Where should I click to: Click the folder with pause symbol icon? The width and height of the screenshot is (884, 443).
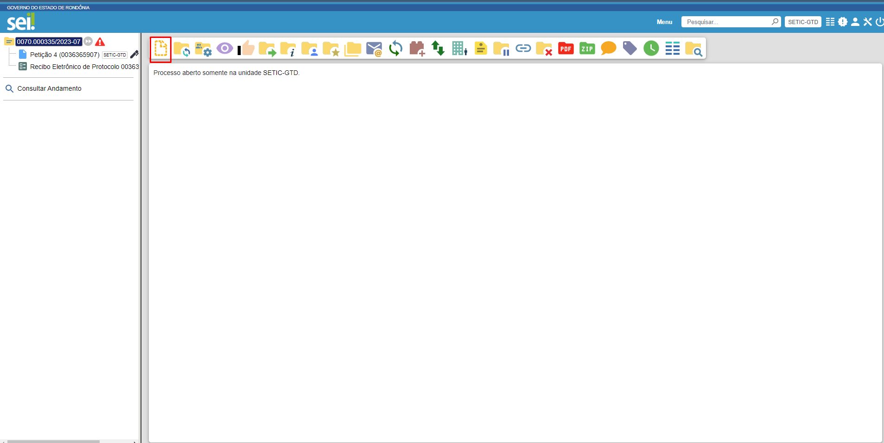pos(502,49)
